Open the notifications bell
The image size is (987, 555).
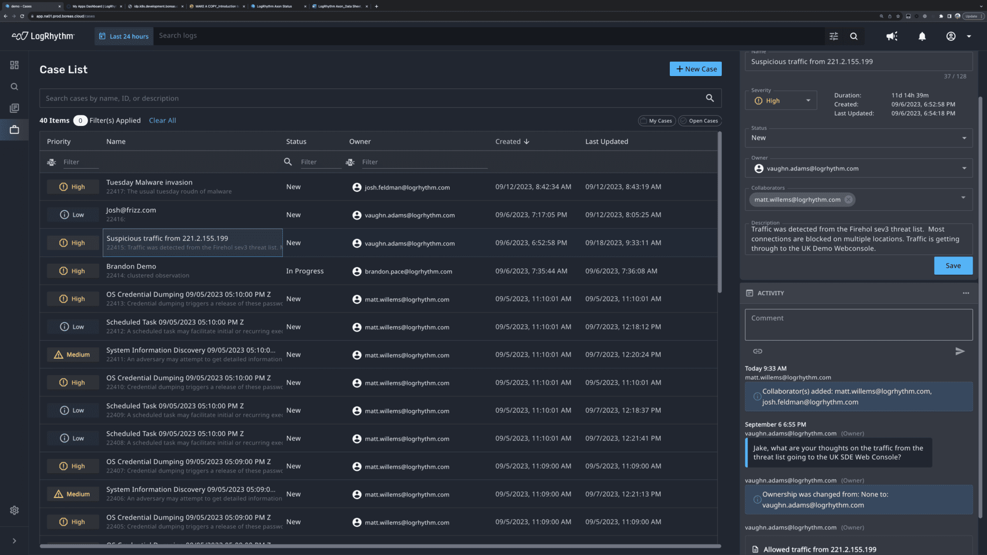(922, 36)
